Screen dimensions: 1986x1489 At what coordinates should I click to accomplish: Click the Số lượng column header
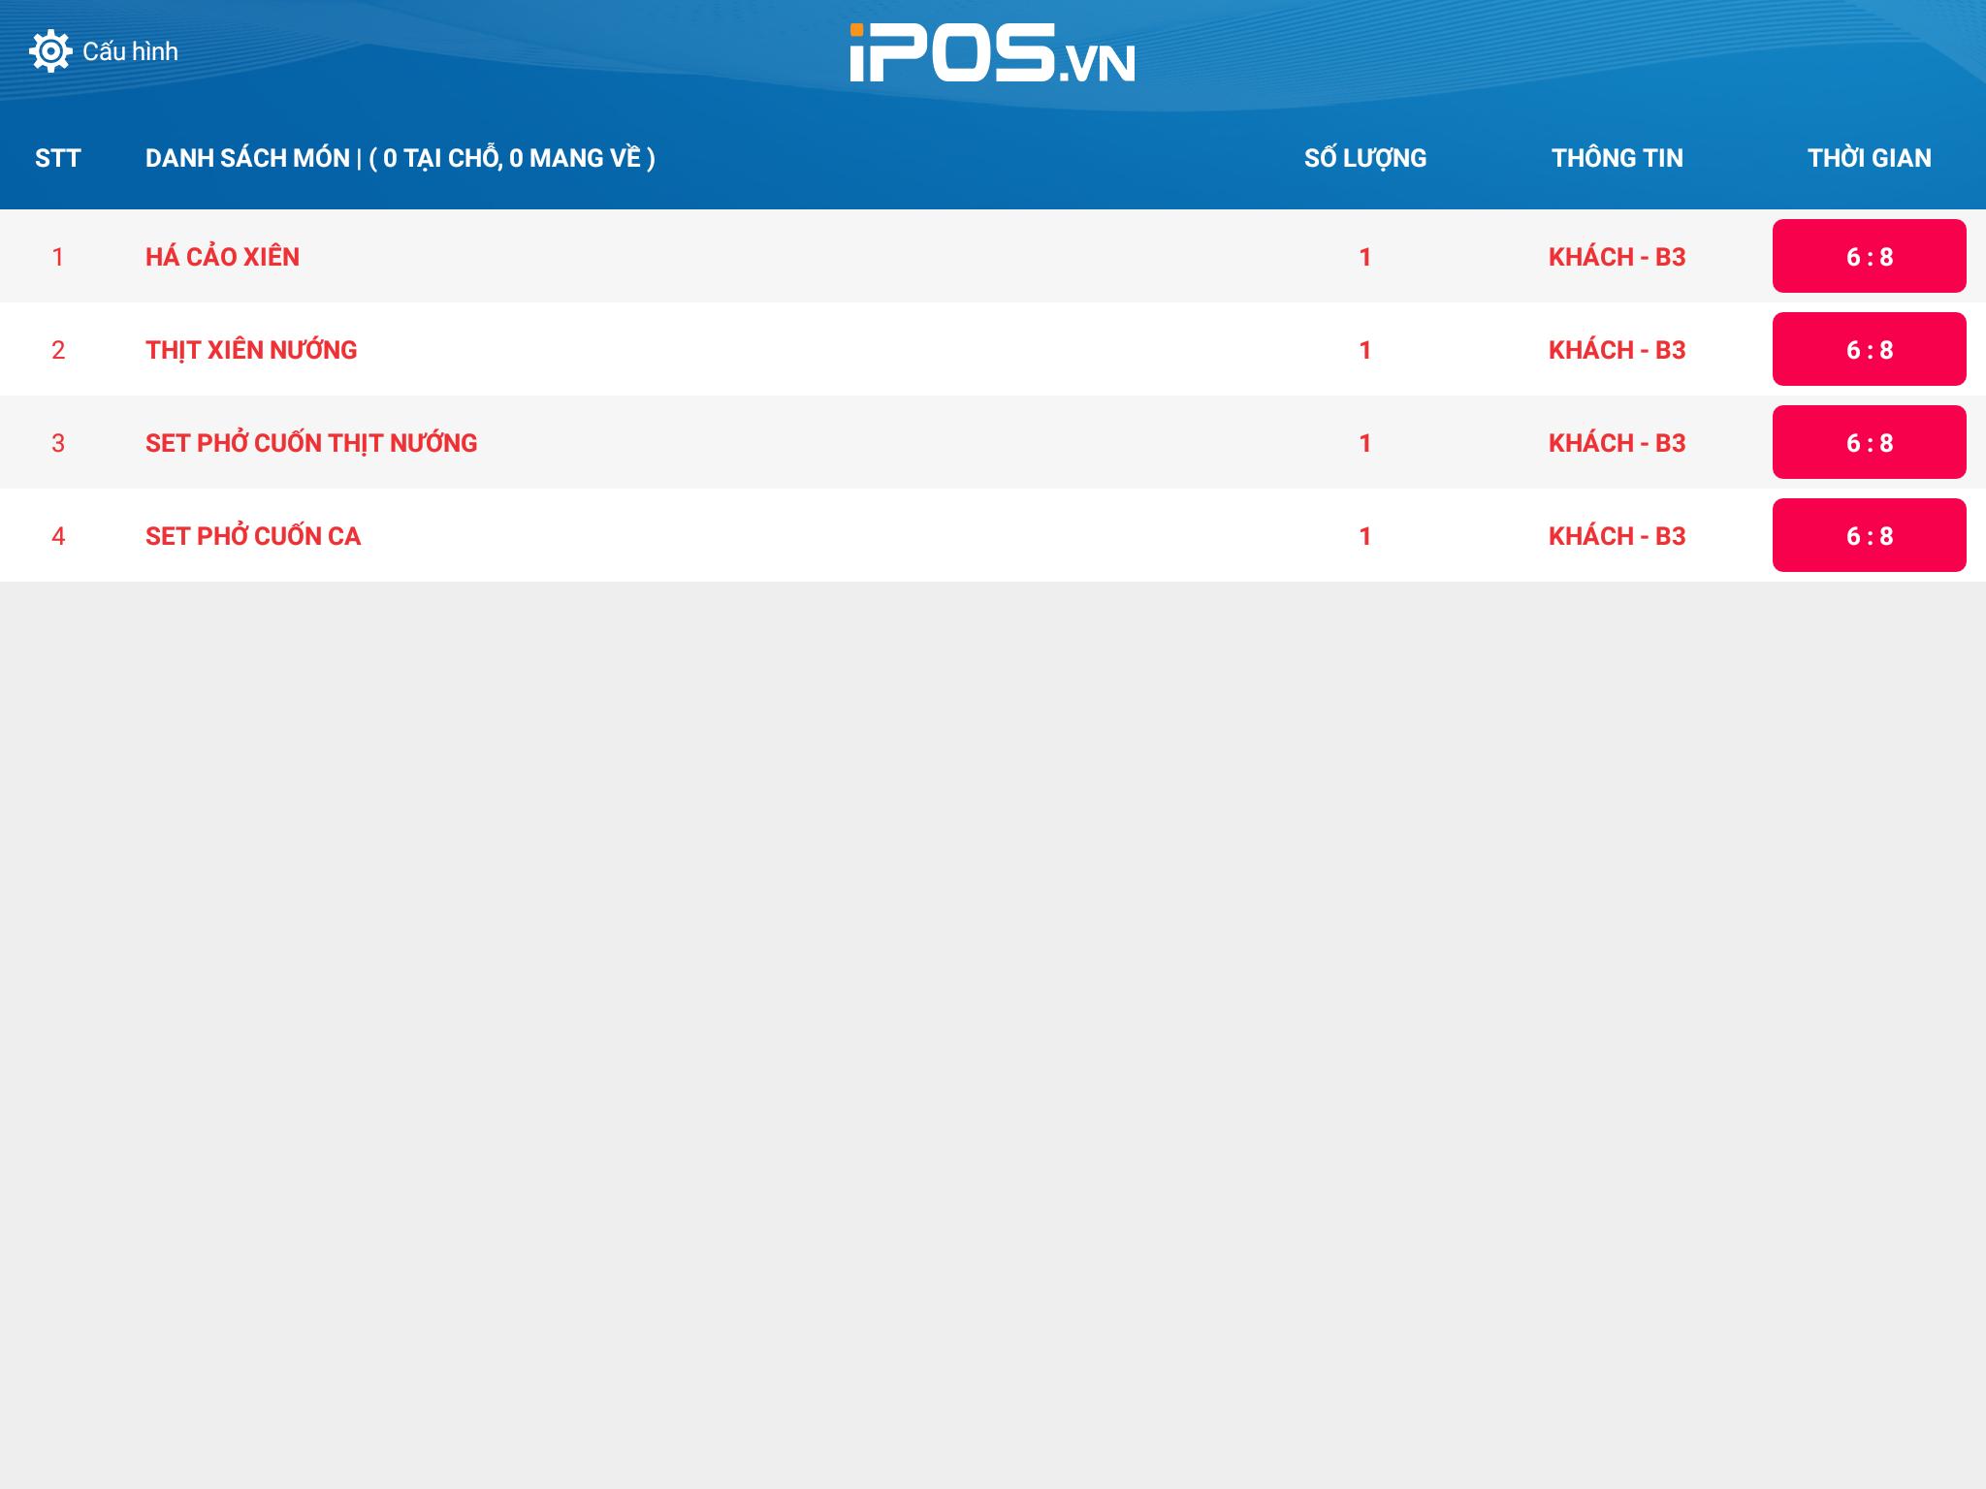(x=1365, y=158)
